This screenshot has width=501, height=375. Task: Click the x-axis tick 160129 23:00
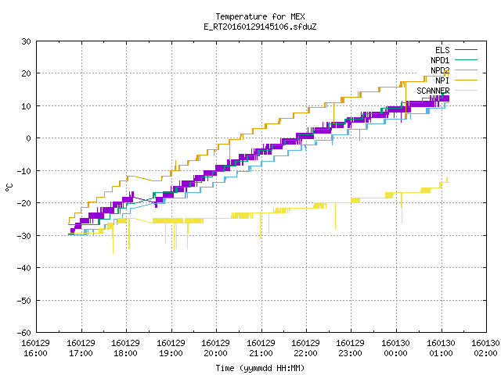click(351, 348)
